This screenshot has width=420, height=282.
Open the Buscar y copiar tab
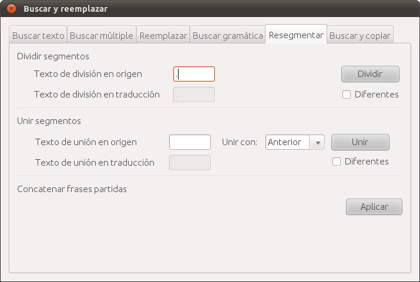tap(359, 35)
